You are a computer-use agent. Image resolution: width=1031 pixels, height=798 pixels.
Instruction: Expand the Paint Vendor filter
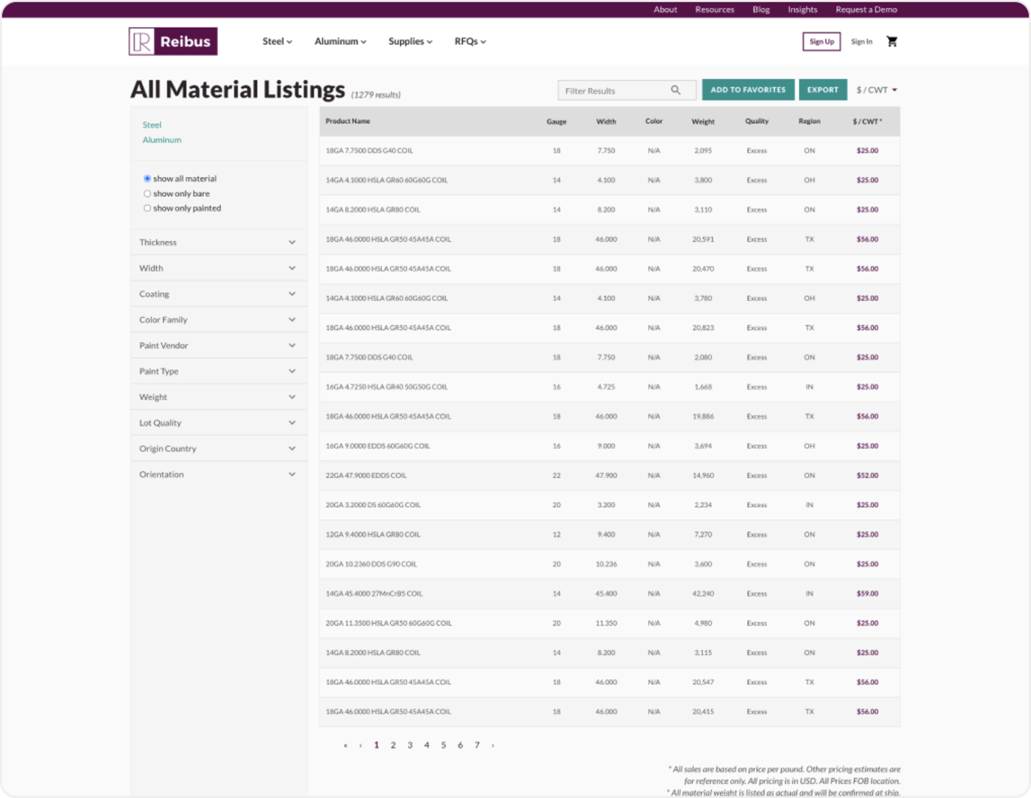219,345
